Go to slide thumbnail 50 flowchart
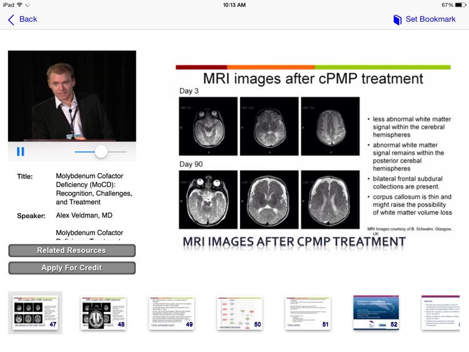Image resolution: width=469 pixels, height=352 pixels. 240,313
